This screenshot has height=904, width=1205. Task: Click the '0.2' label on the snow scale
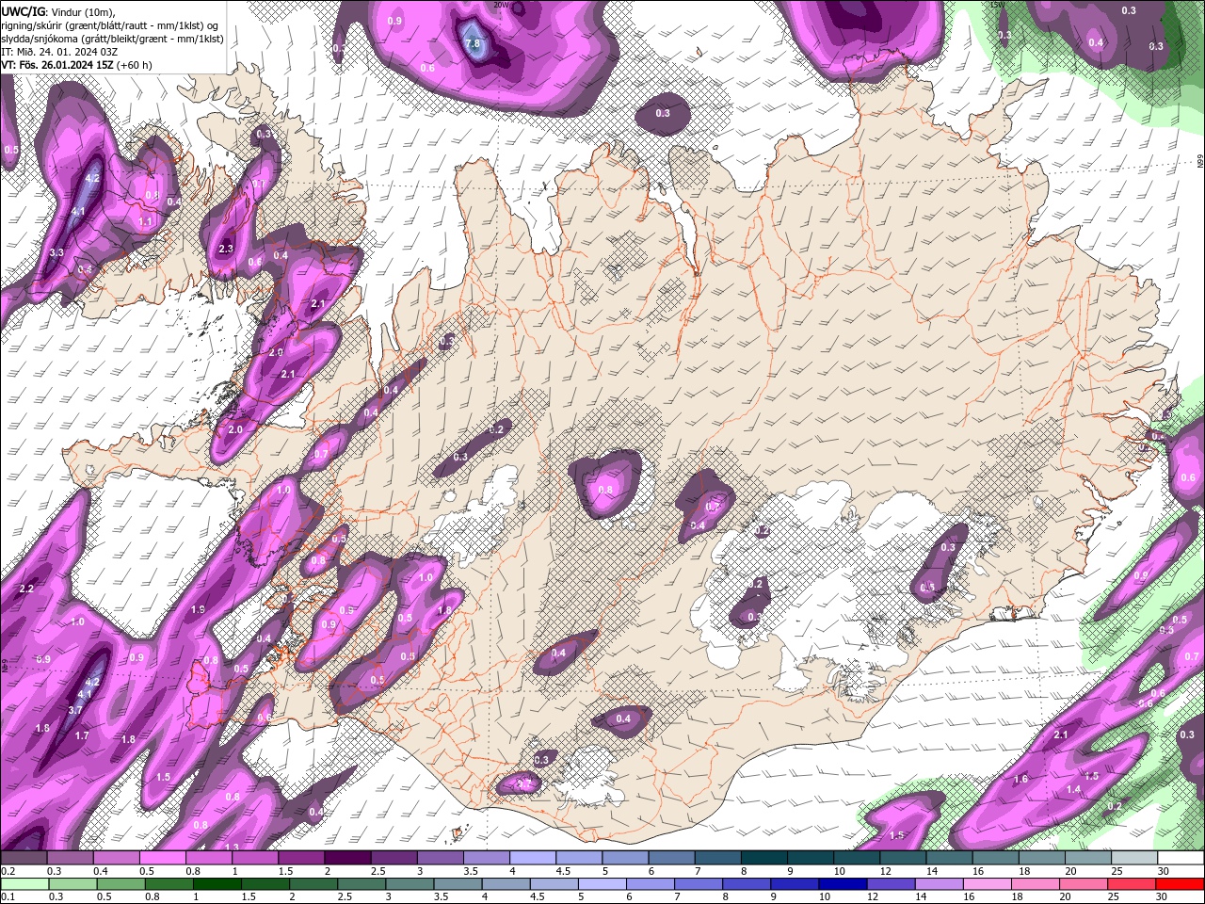8,871
